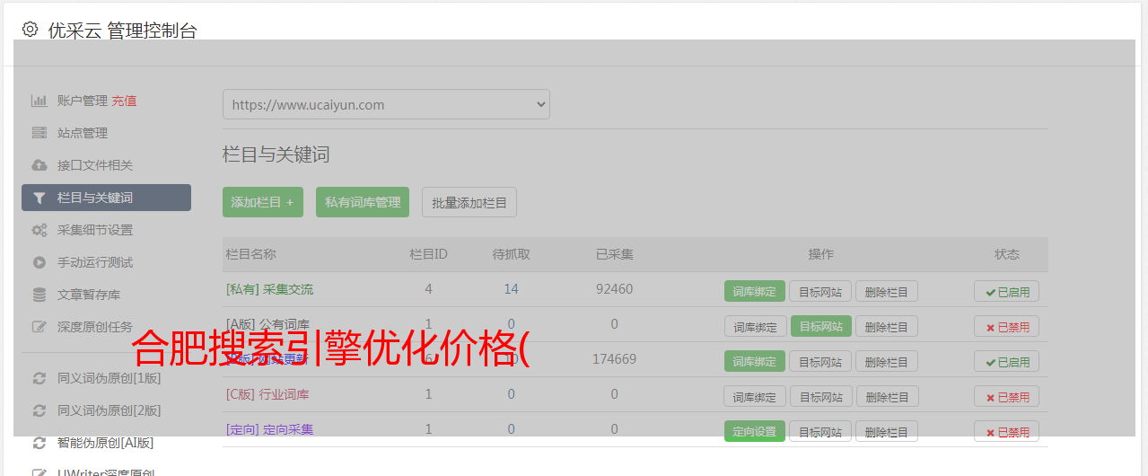Click the bar chart icon for 账户管理
Image resolution: width=1148 pixels, height=476 pixels.
click(39, 101)
